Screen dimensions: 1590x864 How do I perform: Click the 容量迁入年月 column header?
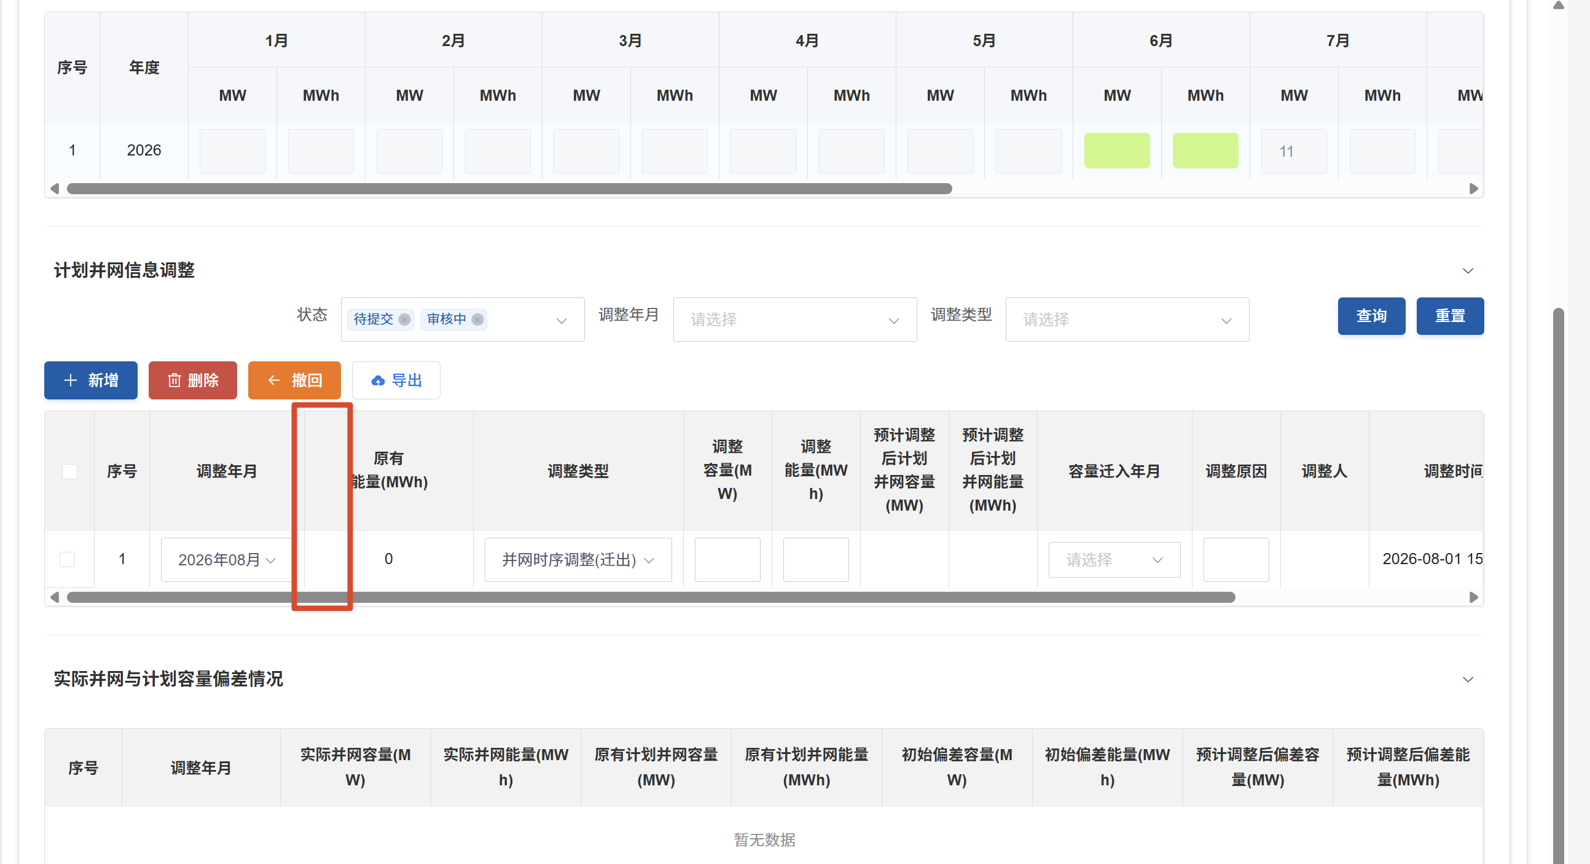point(1113,471)
